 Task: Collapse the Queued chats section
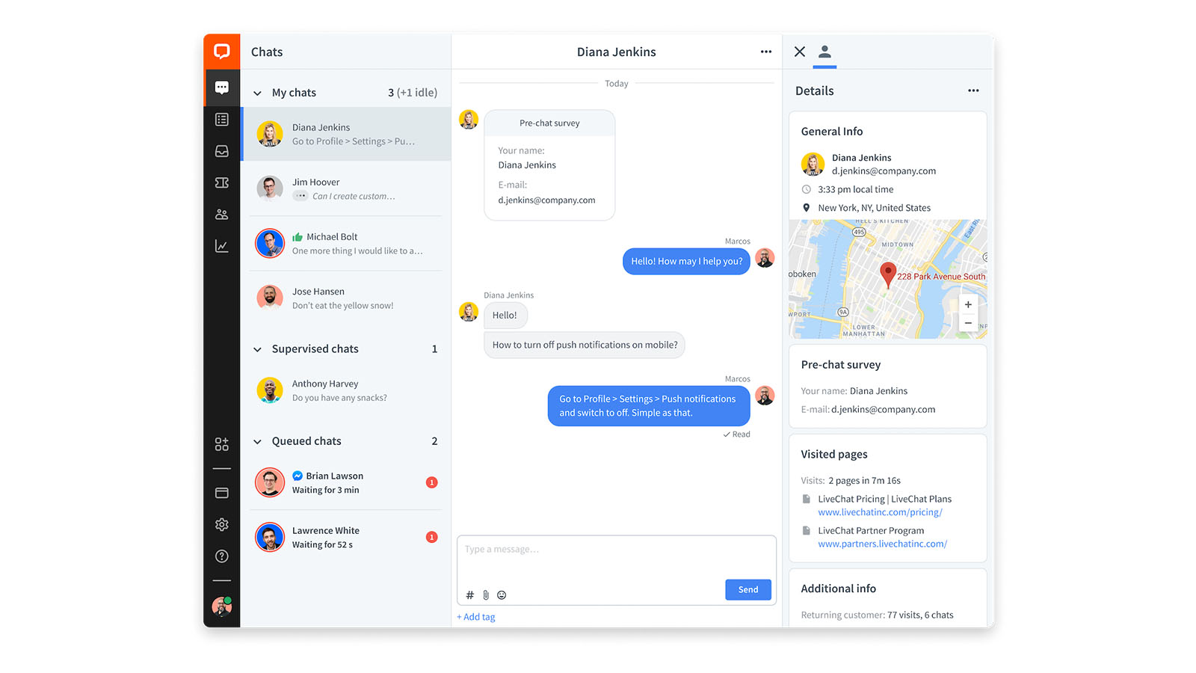point(256,440)
